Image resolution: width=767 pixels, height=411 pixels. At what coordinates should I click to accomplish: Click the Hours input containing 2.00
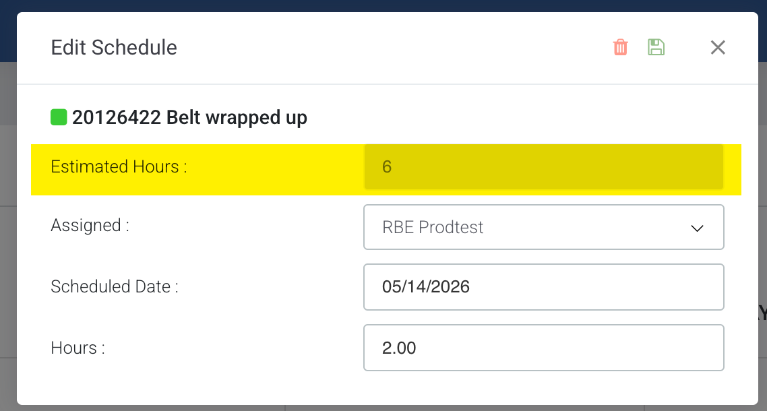[543, 348]
